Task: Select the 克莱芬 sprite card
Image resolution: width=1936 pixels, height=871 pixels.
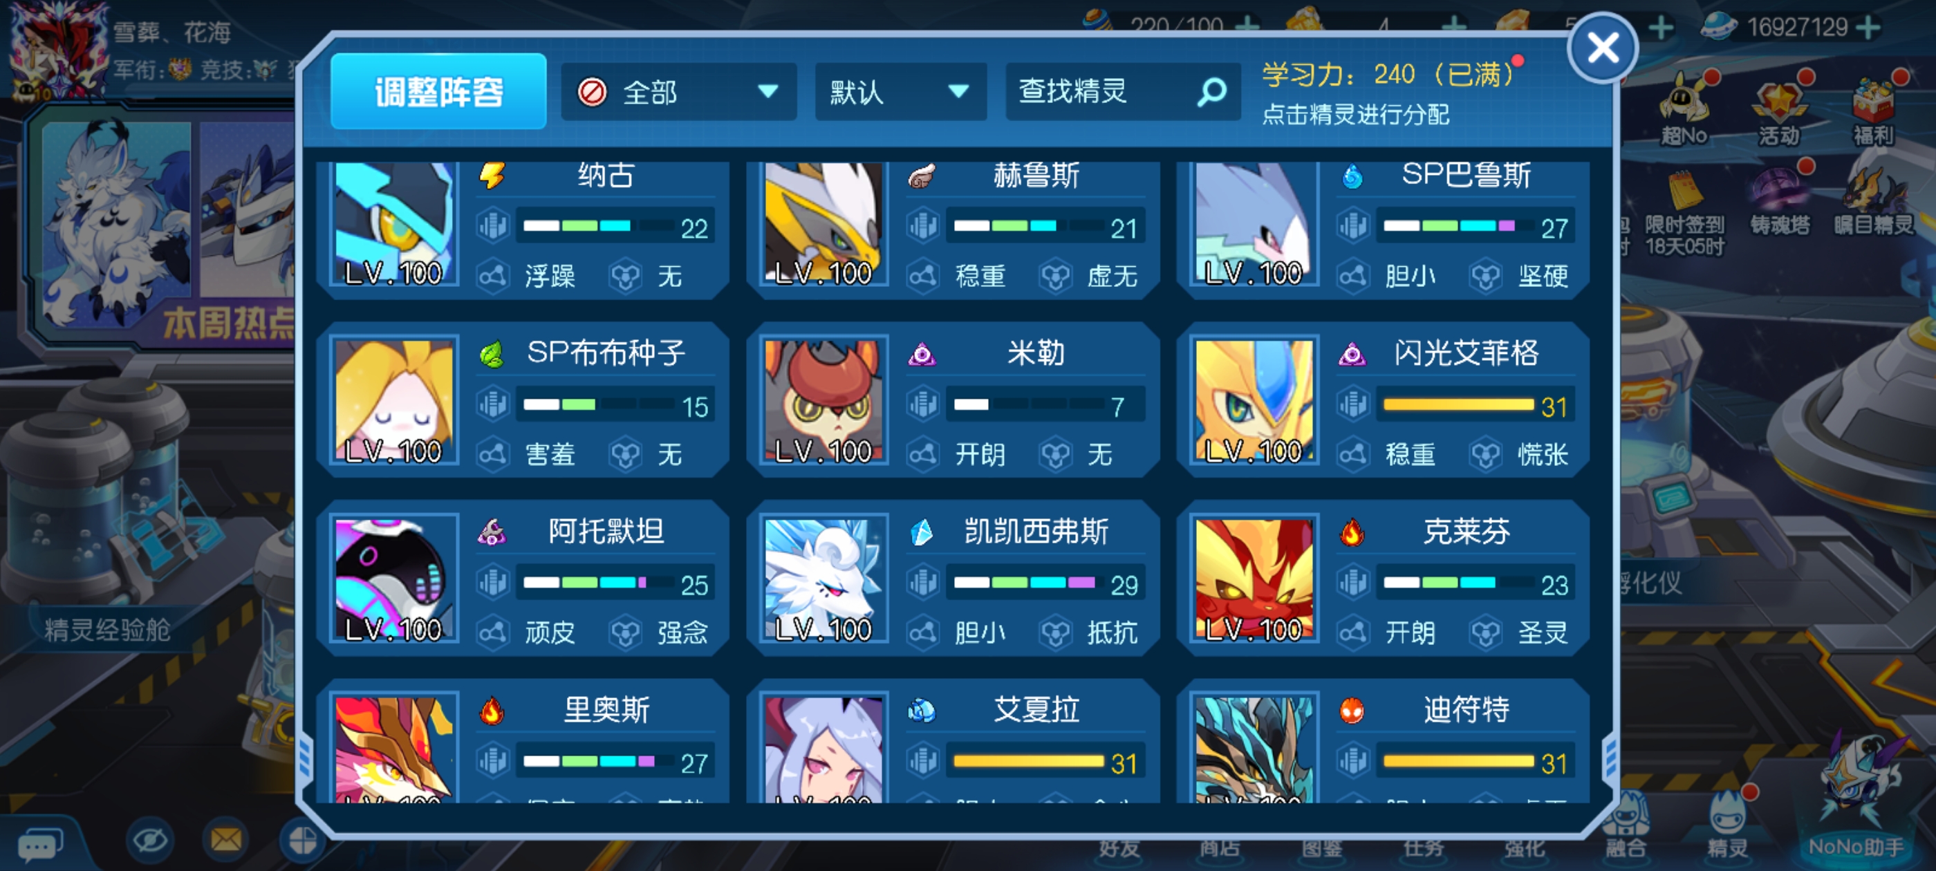Action: point(1383,578)
